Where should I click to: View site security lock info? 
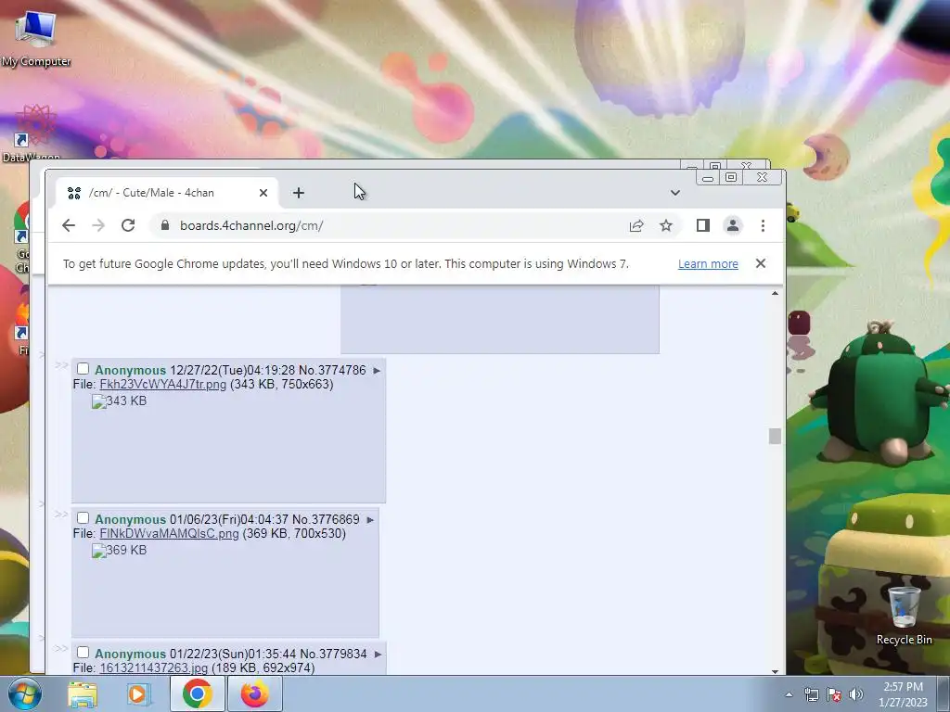[x=165, y=225]
